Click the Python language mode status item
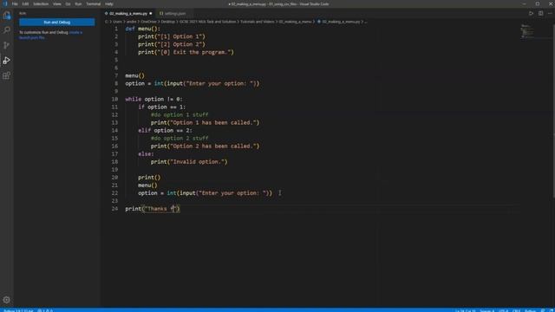Screen dimensions: 555x312 [530, 310]
